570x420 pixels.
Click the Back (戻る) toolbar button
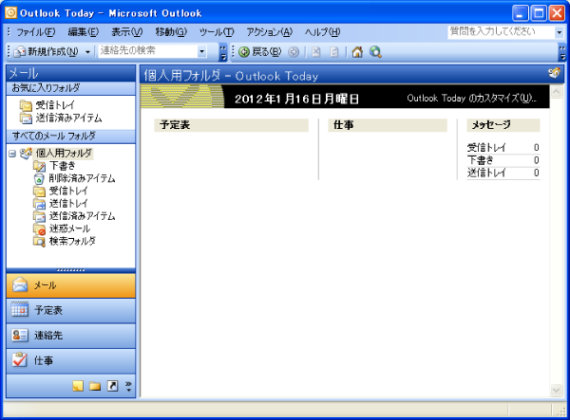pyautogui.click(x=259, y=52)
